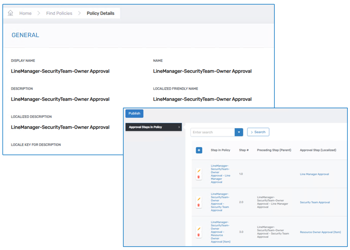Click the Display Name value text
Viewport: 350px width, 250px height.
point(60,71)
